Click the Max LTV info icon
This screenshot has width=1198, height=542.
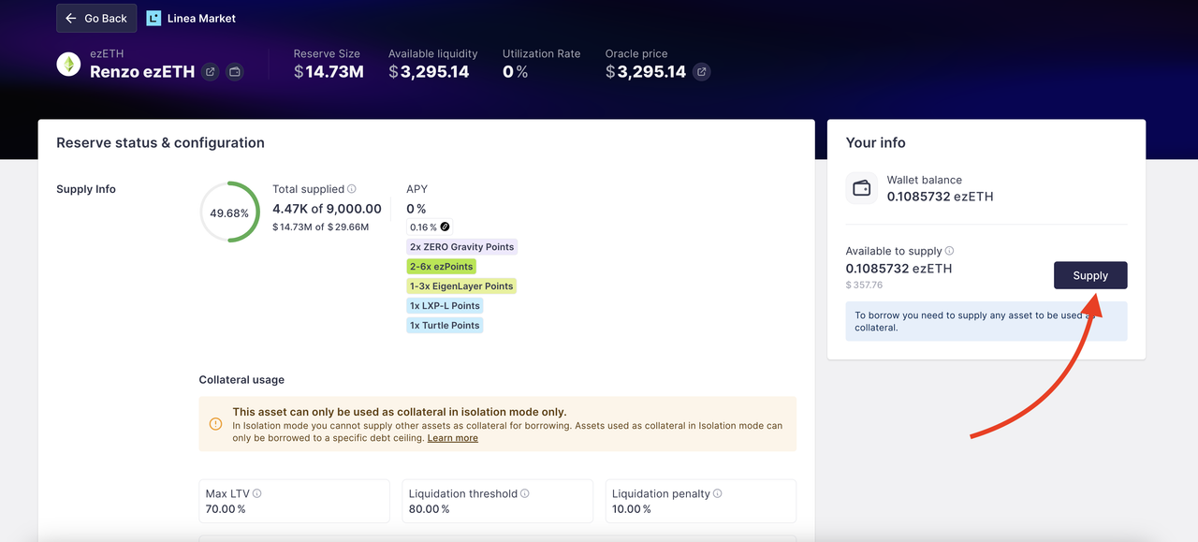click(x=257, y=493)
